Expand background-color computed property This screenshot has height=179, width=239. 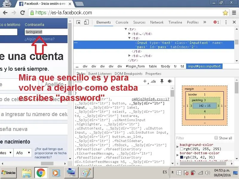tap(177, 147)
